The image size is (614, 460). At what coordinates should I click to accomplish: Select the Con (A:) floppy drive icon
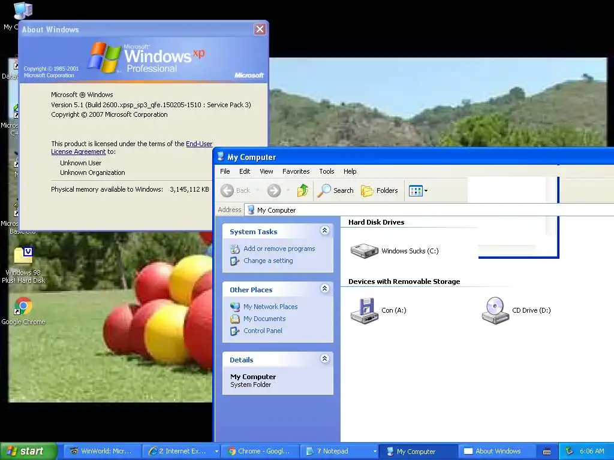click(364, 311)
